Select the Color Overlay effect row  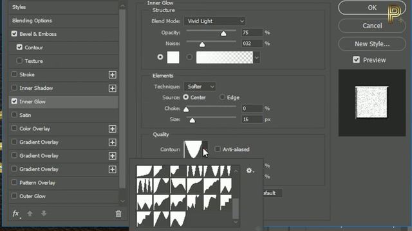pos(64,128)
